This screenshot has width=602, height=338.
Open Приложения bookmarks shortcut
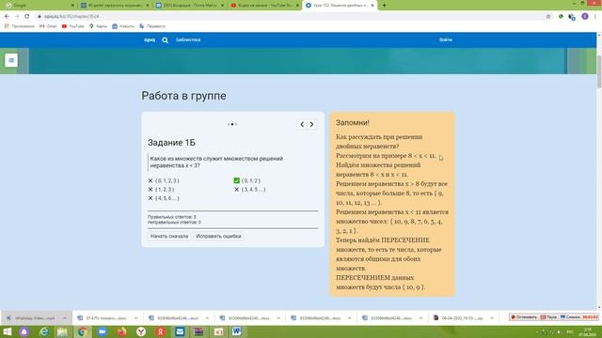(19, 26)
